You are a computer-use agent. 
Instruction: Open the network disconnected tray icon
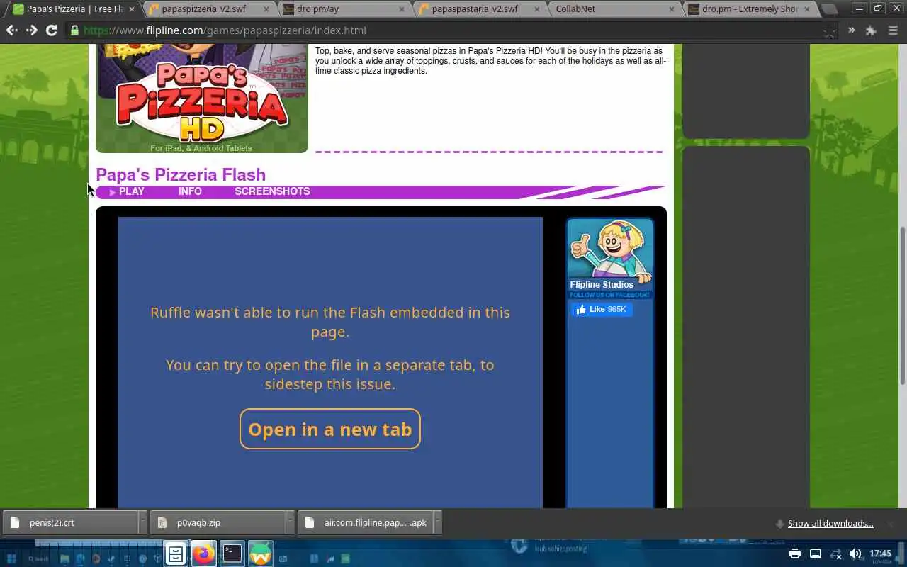[835, 554]
